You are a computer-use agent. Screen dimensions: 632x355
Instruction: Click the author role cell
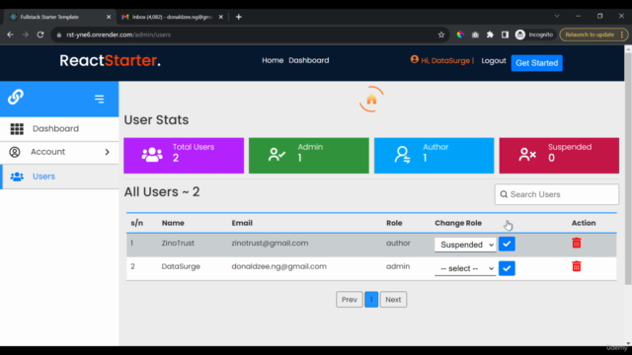[398, 244]
